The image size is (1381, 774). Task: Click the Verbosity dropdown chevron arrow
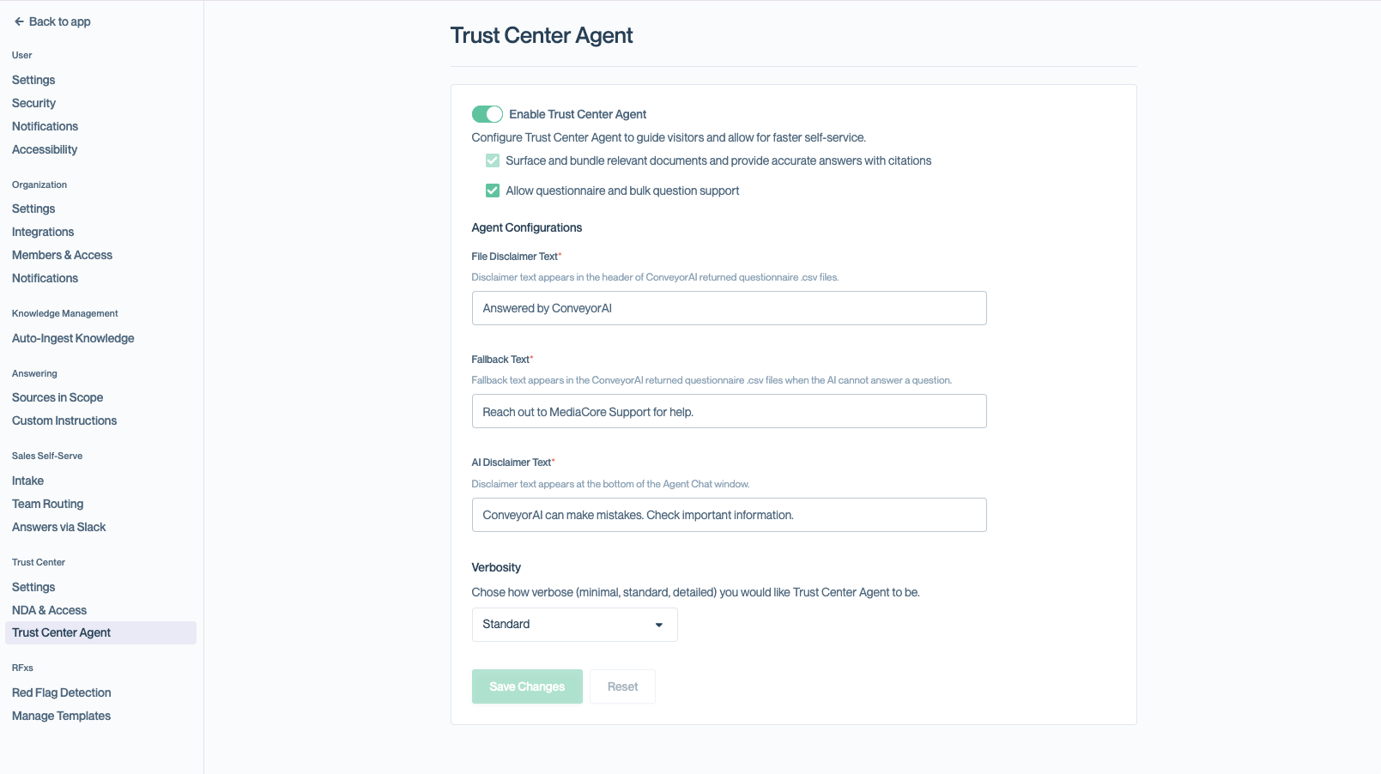[658, 625]
